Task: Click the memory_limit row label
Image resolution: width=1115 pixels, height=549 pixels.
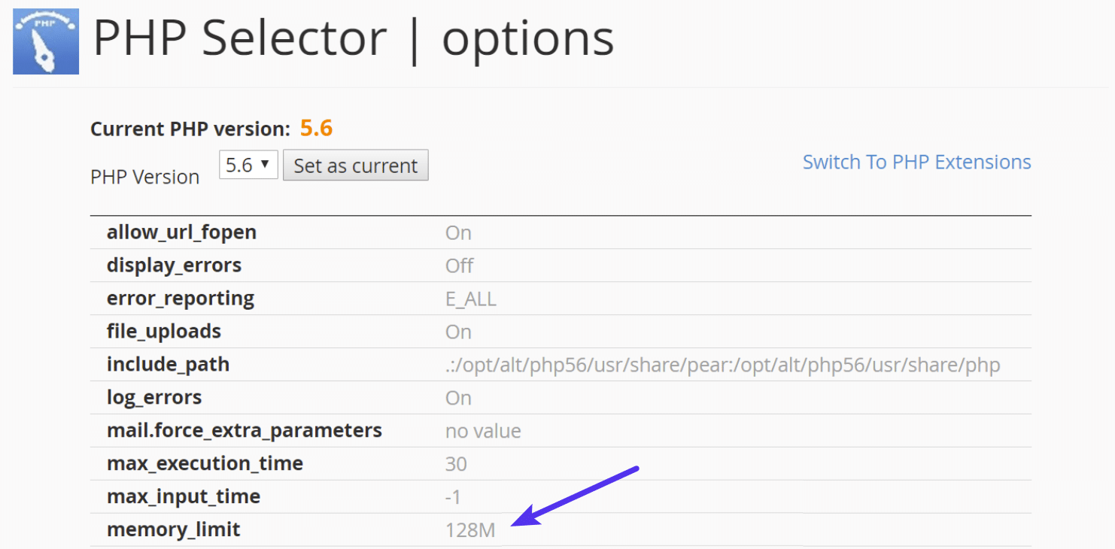Action: point(174,529)
